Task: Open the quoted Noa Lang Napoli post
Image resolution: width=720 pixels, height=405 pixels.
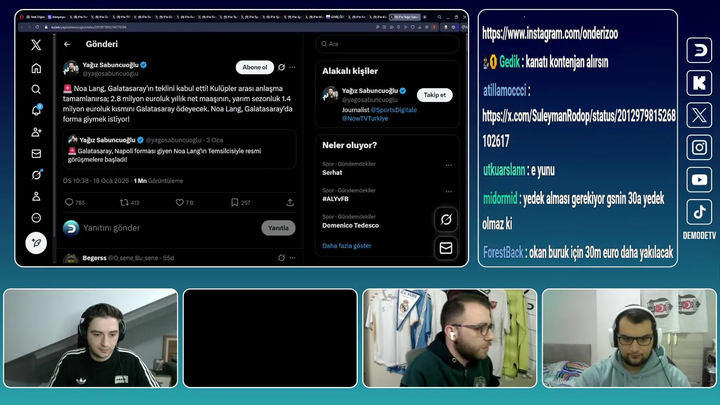Action: pyautogui.click(x=179, y=150)
